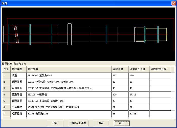Click the 调整绘图长度 cell for row 7
The image size is (177, 128).
(x=160, y=114)
